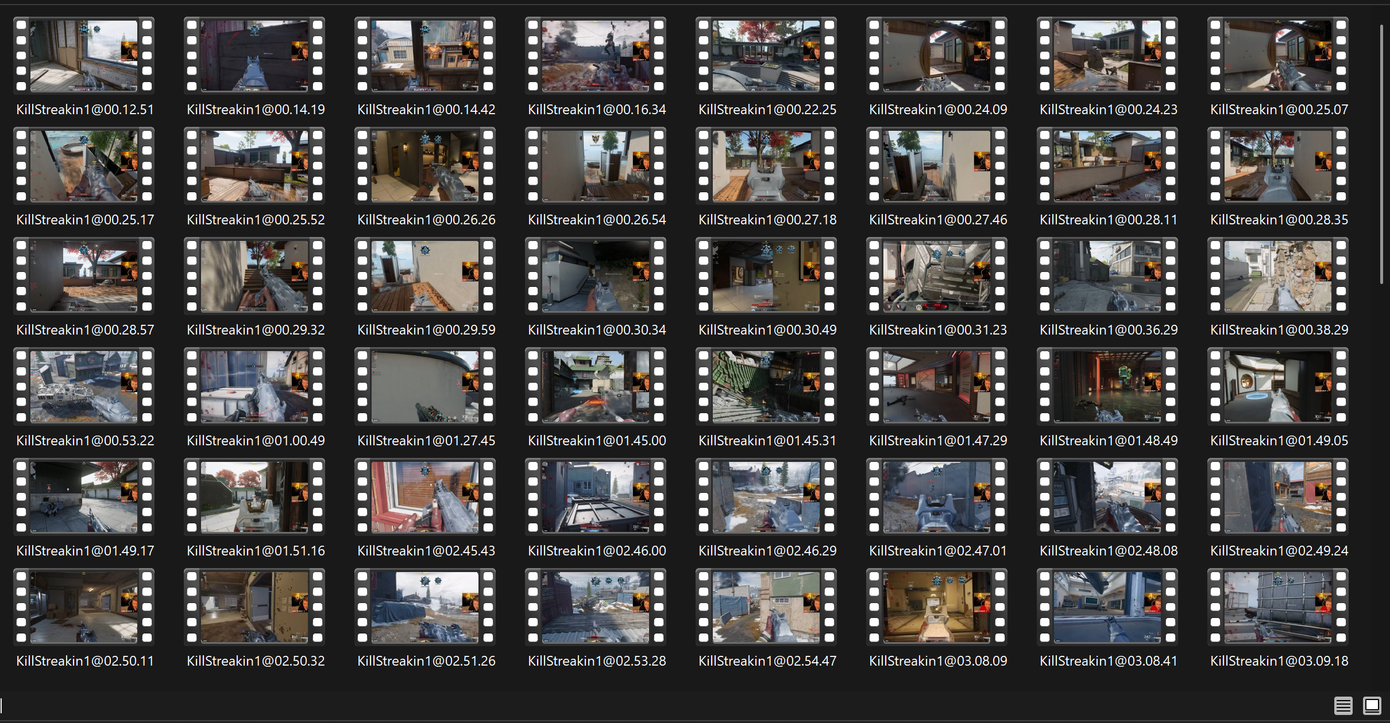
Task: Select video KillStreakin1@00.28.35 thumbnail
Action: click(1278, 166)
